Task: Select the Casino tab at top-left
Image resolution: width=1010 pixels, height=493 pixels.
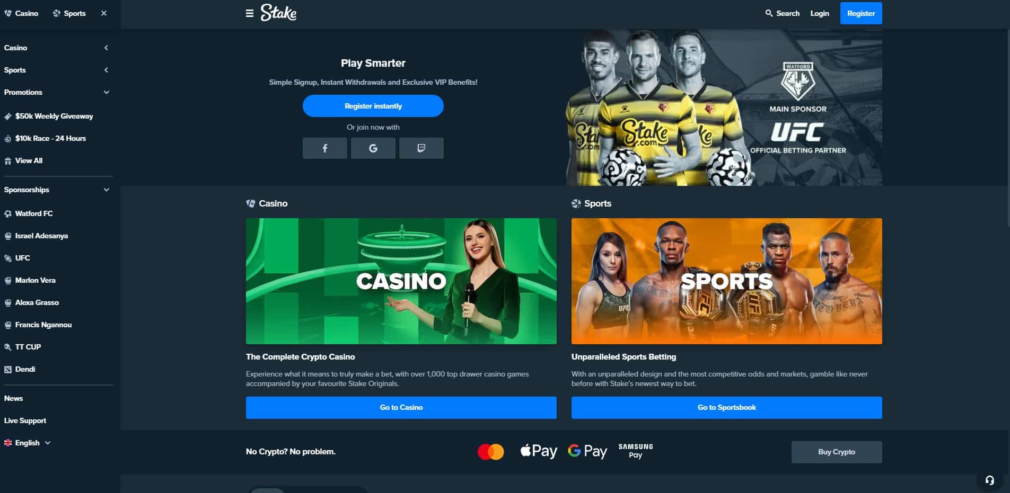Action: 21,13
